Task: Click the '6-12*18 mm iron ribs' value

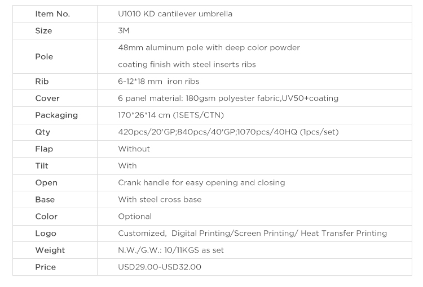Action: (158, 82)
